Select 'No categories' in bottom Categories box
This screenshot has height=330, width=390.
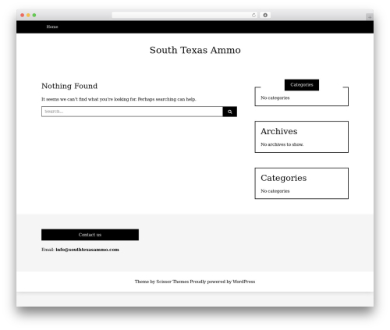pyautogui.click(x=275, y=191)
